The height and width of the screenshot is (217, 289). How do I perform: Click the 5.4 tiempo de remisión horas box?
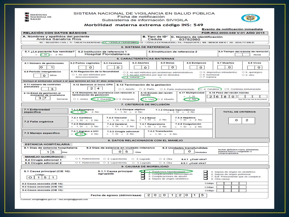(x=242, y=55)
